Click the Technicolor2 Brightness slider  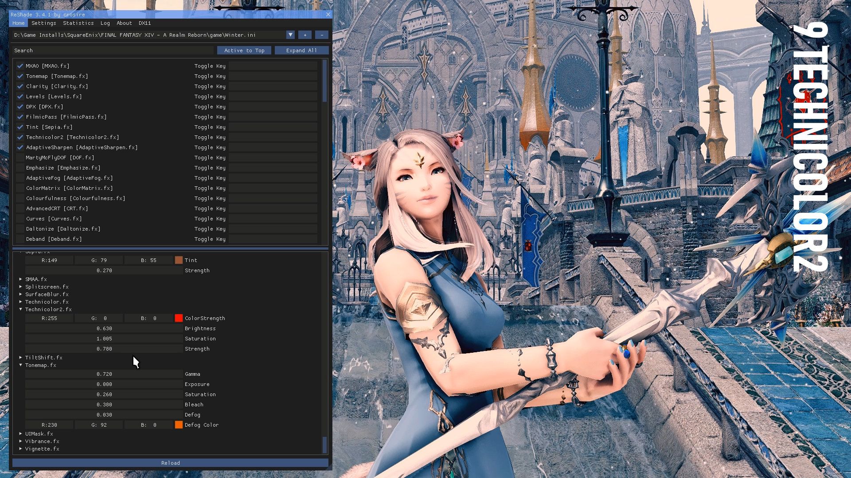pyautogui.click(x=104, y=328)
